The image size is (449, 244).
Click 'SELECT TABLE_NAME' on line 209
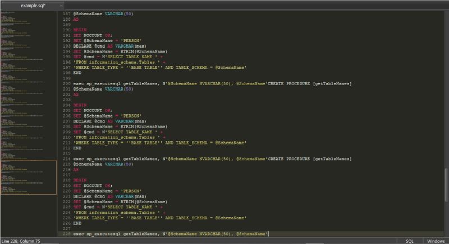point(130,132)
